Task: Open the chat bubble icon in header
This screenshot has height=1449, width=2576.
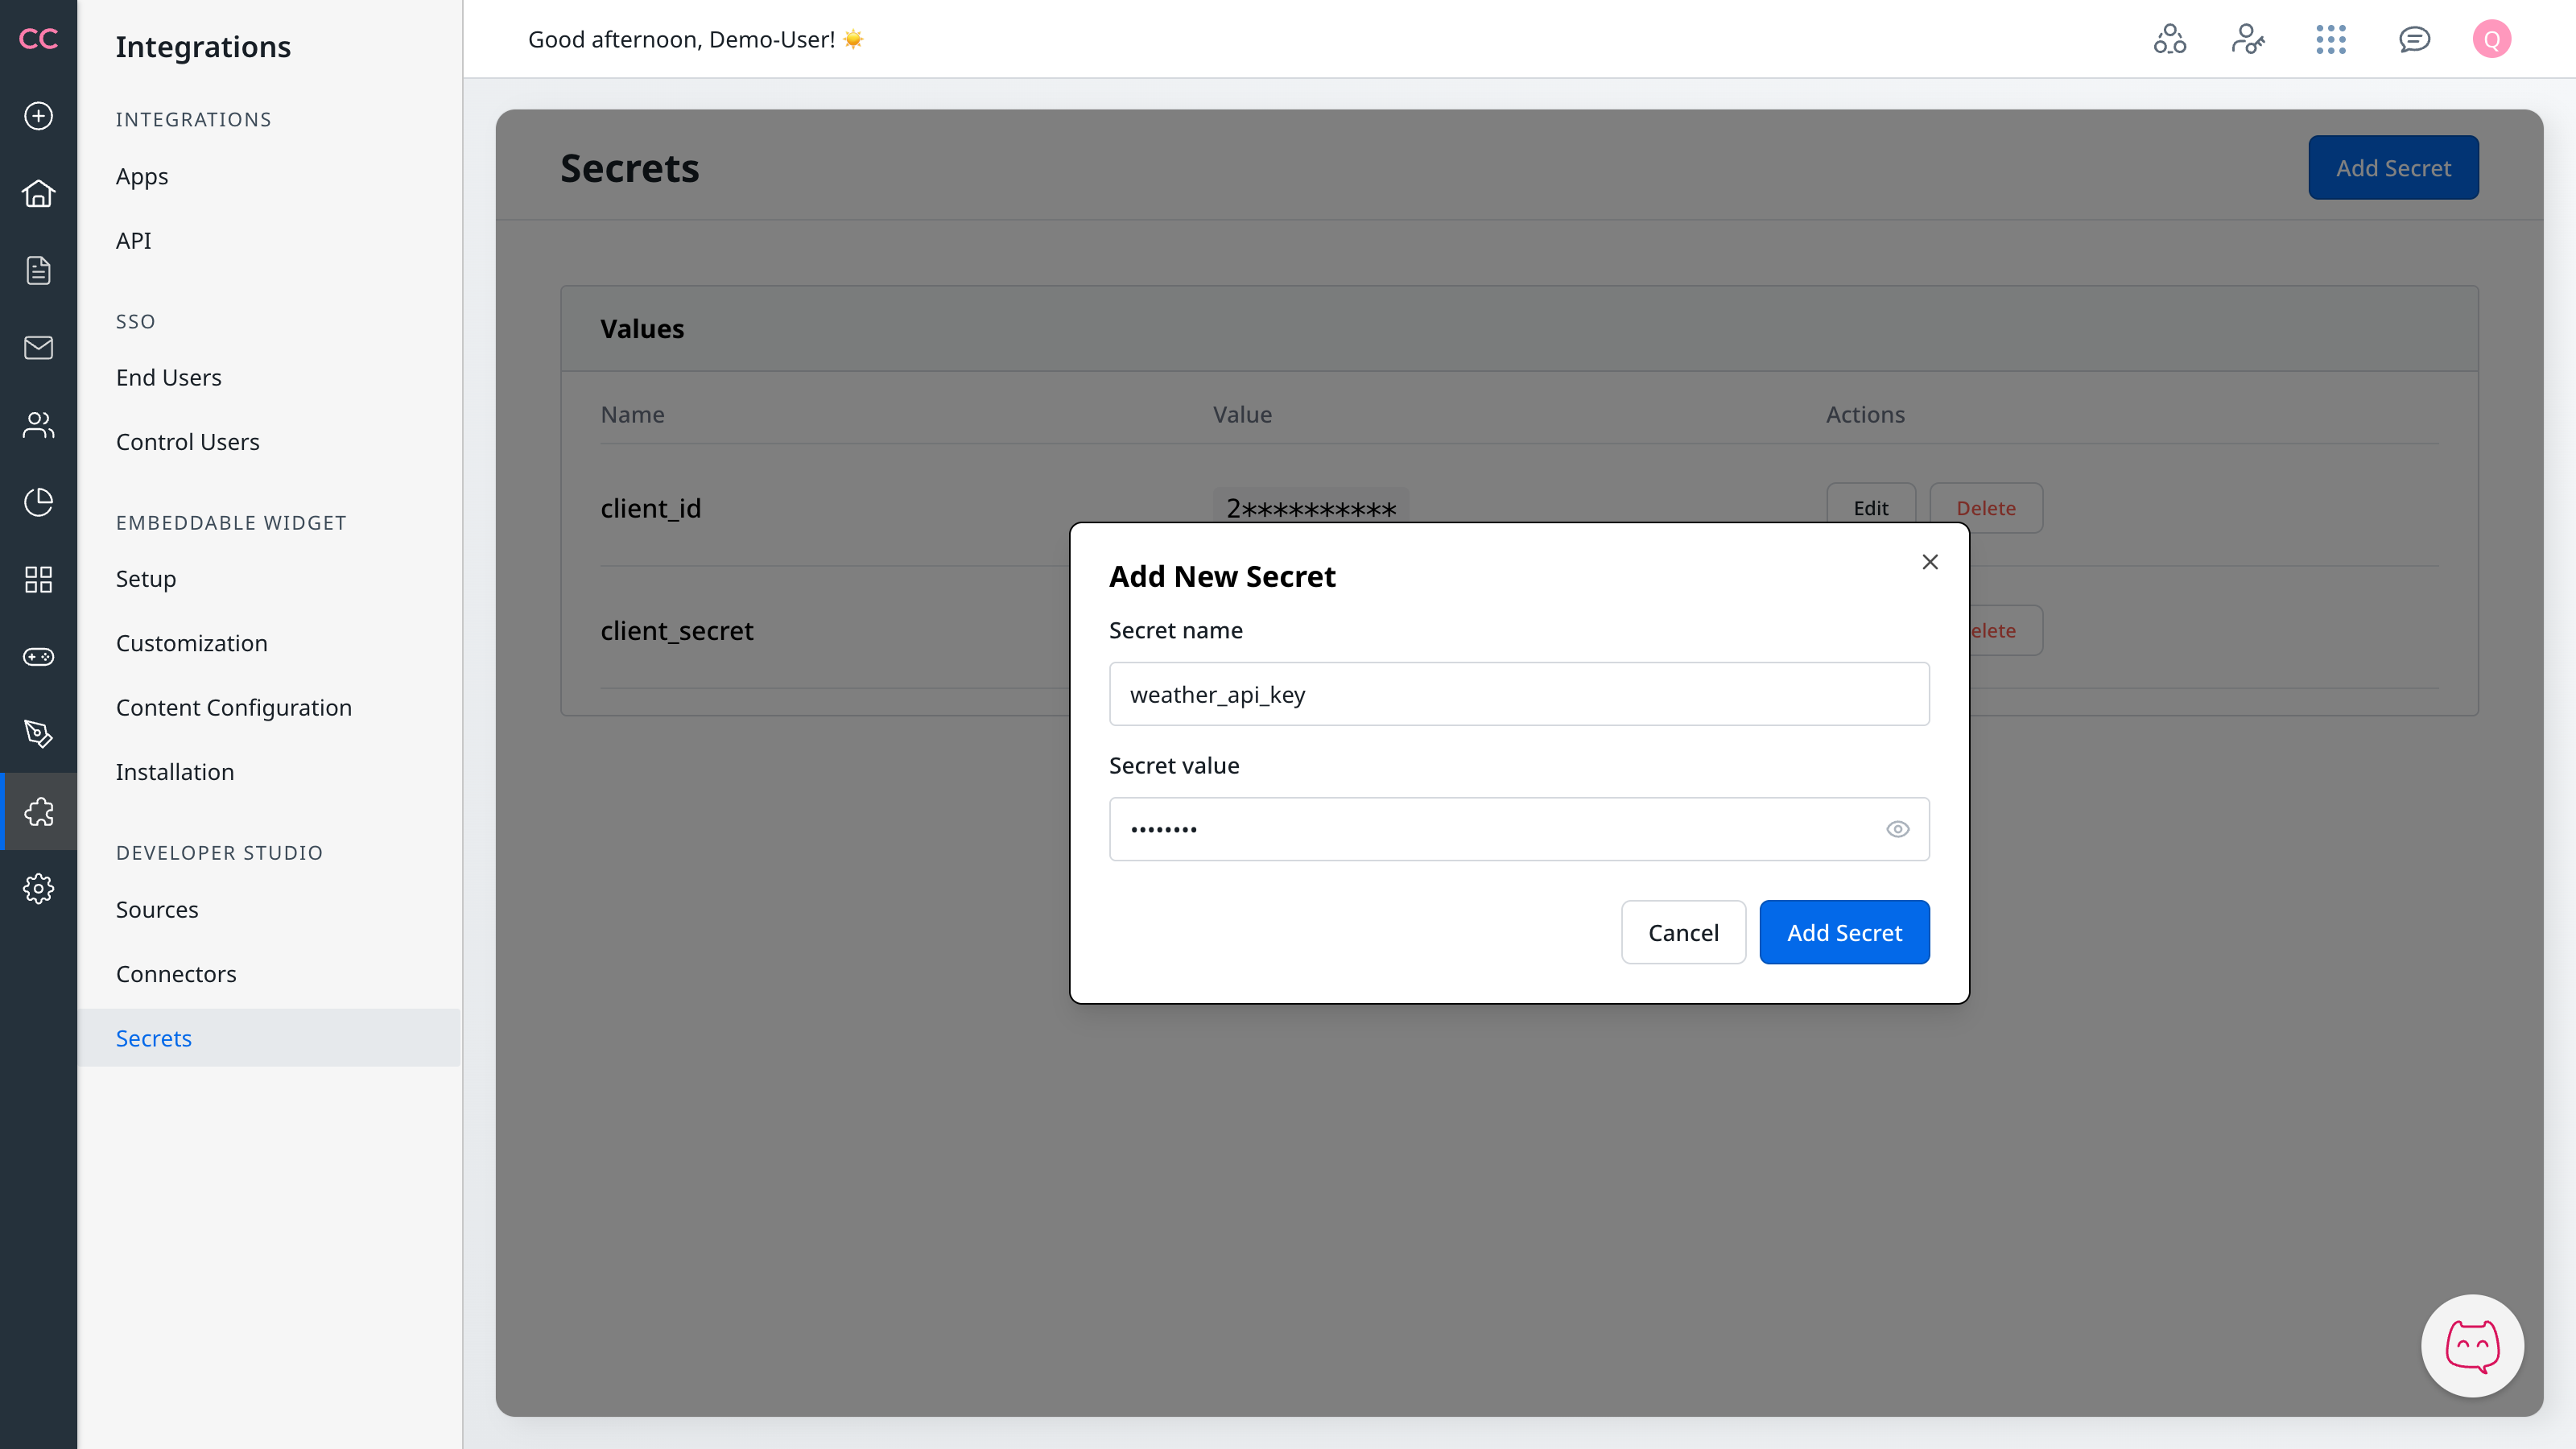Action: [x=2414, y=39]
